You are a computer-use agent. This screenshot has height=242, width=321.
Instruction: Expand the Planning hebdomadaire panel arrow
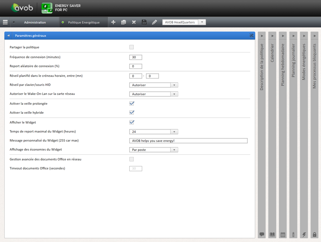(x=283, y=36)
